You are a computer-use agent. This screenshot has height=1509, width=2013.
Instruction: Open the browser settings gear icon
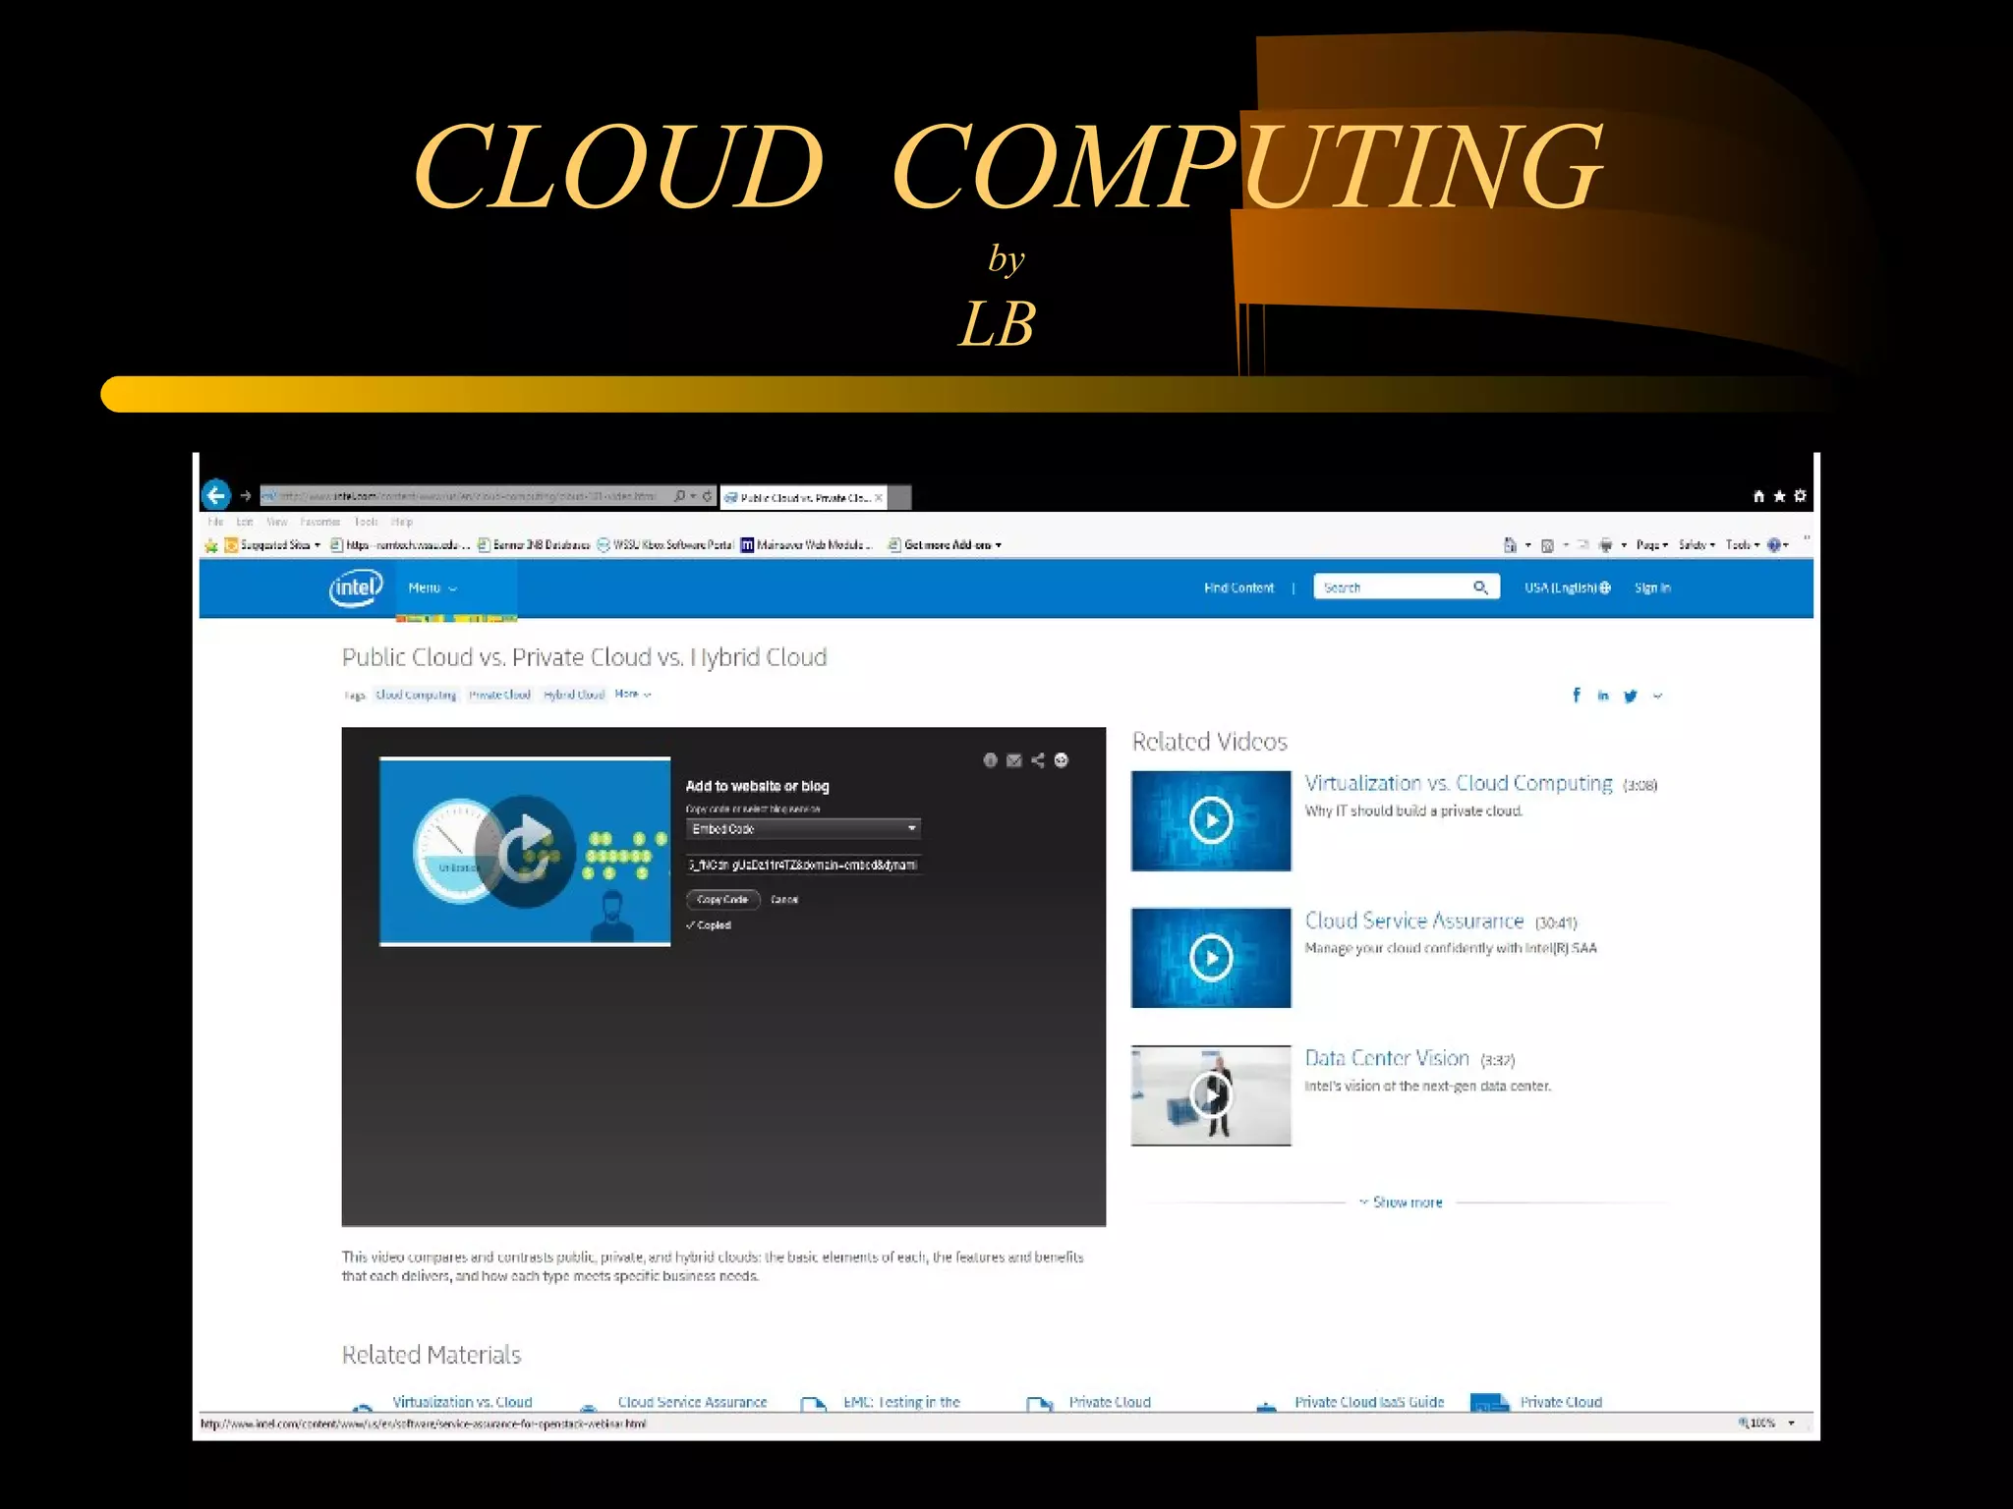click(x=1800, y=496)
